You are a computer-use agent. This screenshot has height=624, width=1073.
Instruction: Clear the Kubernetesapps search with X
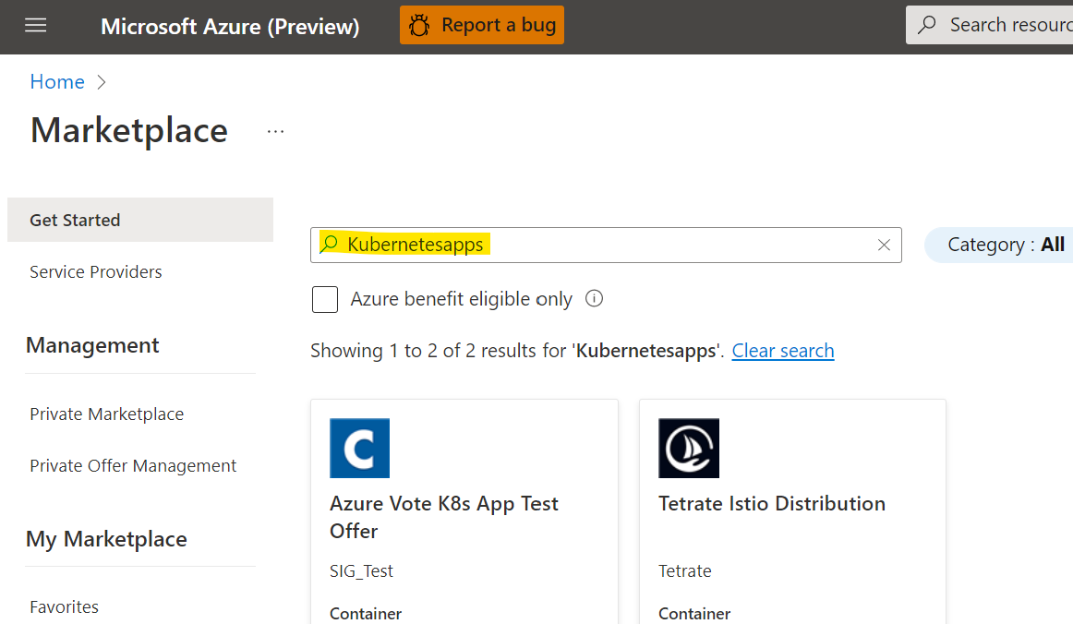(x=884, y=245)
